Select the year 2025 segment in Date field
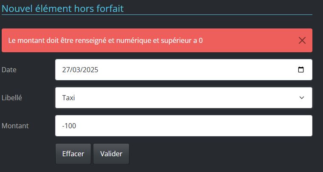This screenshot has width=323, height=172. 90,70
